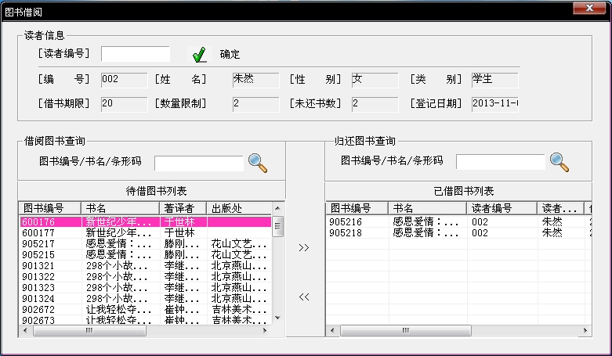Click the >> borrow book button
The height and width of the screenshot is (356, 612).
(304, 248)
